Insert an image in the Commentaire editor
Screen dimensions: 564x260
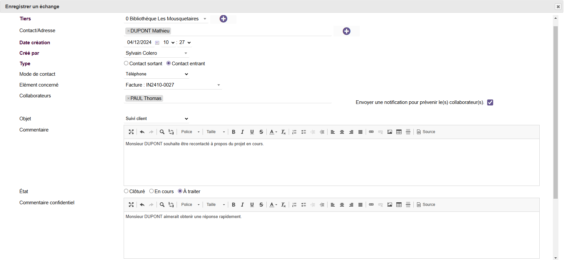[x=390, y=132]
